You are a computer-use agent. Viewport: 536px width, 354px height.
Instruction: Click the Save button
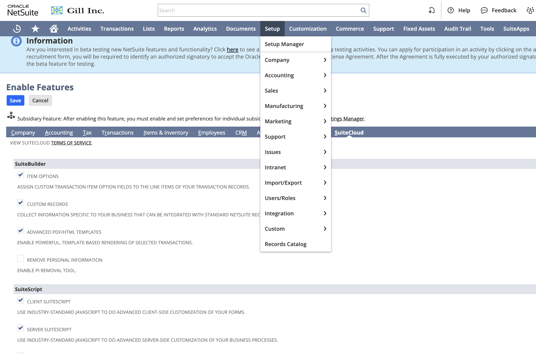click(x=15, y=100)
